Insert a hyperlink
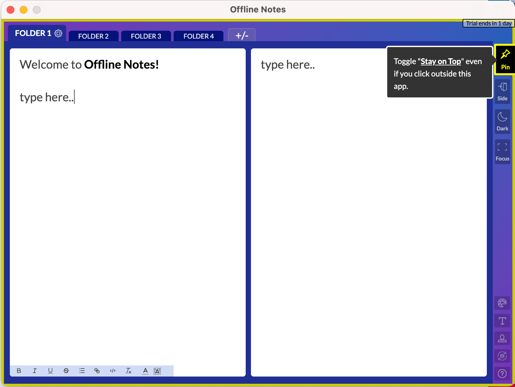Image resolution: width=515 pixels, height=387 pixels. tap(97, 371)
